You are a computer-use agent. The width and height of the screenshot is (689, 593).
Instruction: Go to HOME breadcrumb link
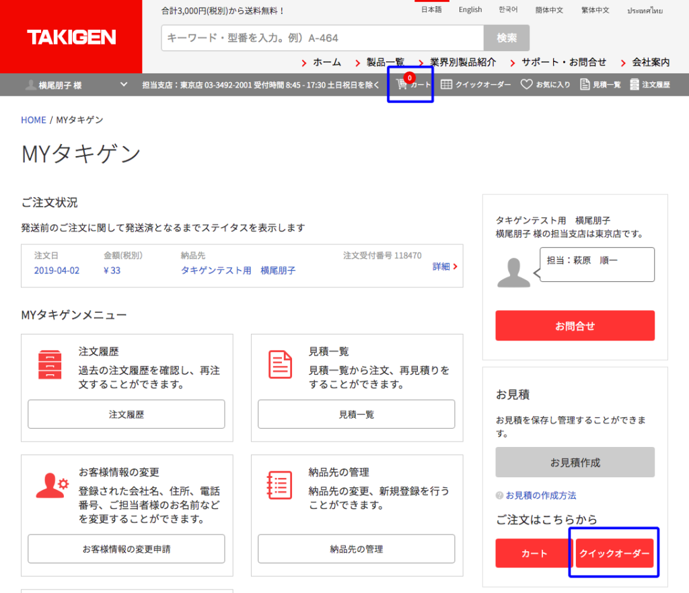coord(34,120)
